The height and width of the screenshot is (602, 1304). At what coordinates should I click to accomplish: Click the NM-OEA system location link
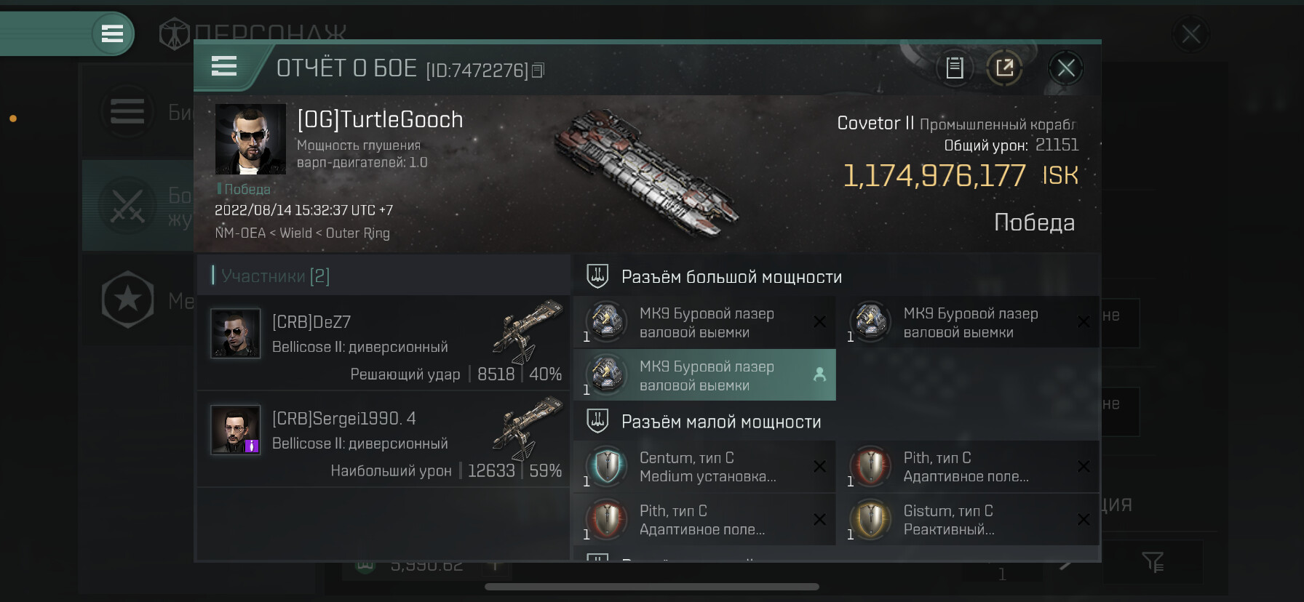239,233
